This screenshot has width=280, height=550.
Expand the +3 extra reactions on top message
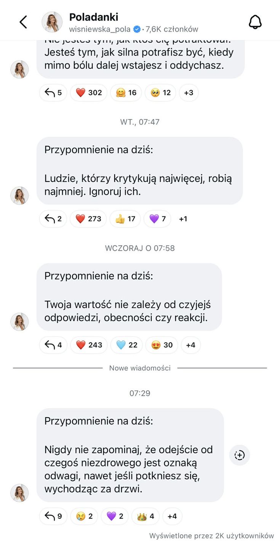(189, 92)
